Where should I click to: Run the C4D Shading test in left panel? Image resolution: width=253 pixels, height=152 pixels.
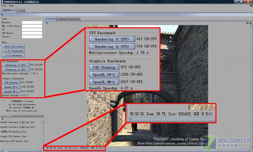pyautogui.click(x=11, y=82)
